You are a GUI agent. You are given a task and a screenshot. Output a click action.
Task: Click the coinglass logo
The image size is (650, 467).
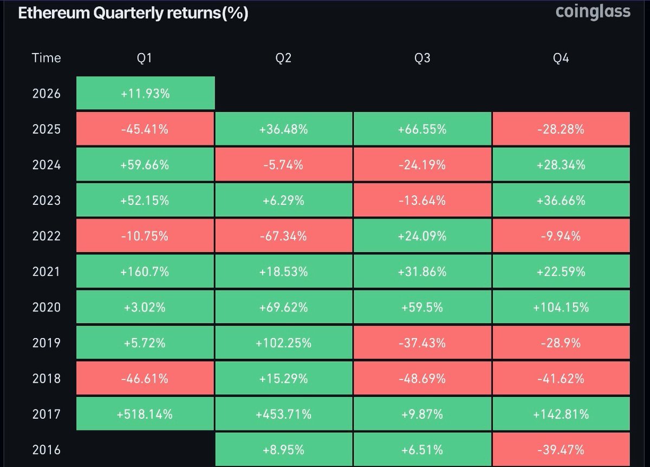point(593,12)
